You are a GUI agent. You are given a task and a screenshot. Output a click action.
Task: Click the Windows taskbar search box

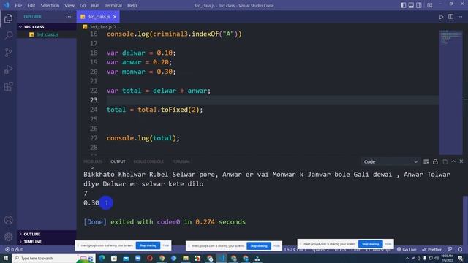pos(53,258)
